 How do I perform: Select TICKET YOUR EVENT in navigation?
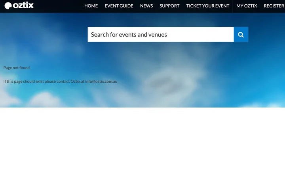[208, 6]
